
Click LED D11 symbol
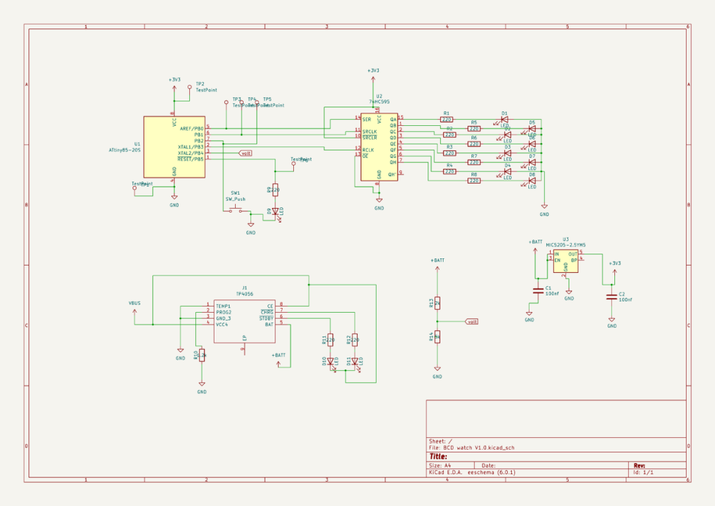pos(355,362)
